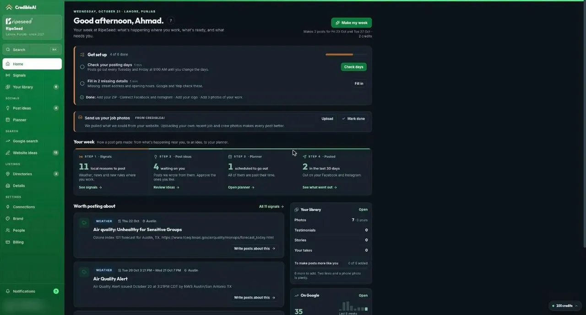586x315 pixels.
Task: Expand the 100 credits chevron
Action: (576, 305)
